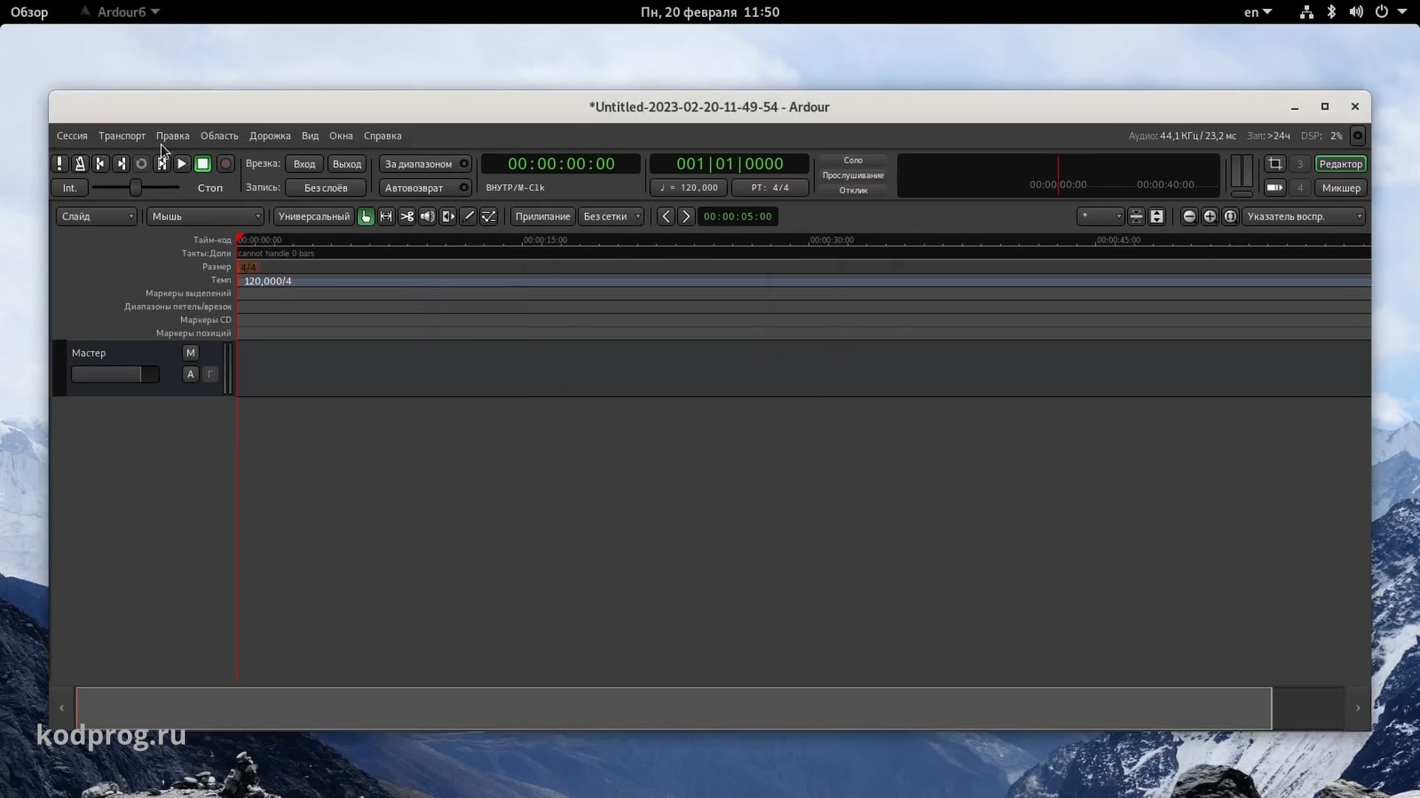
Task: Switch to the Микшер window button
Action: (1340, 188)
